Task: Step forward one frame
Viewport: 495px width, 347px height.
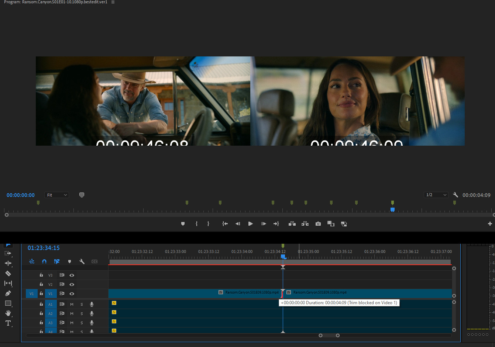Action: click(x=264, y=224)
